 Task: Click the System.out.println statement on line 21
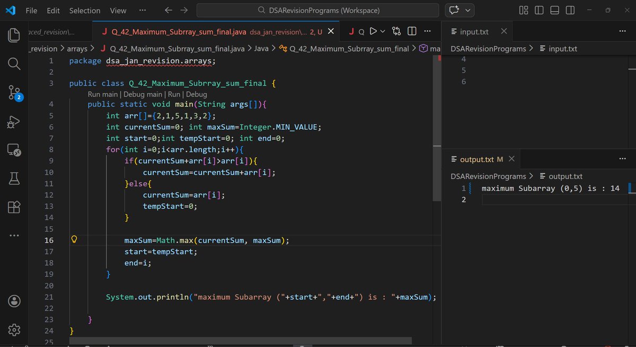(x=271, y=297)
